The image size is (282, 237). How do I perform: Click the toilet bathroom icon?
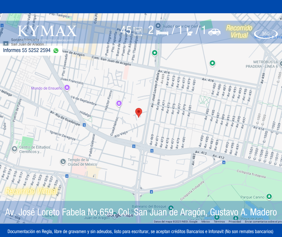click(189, 32)
